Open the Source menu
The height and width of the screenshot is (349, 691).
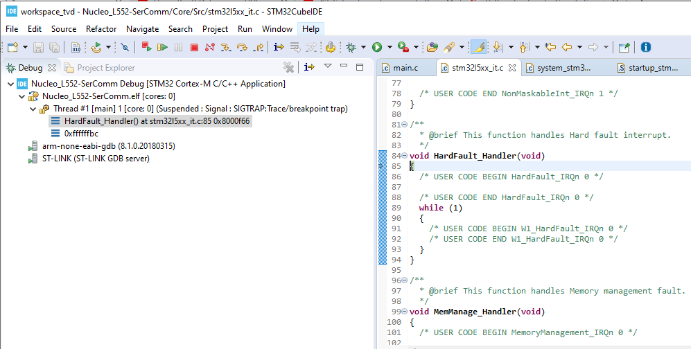64,29
